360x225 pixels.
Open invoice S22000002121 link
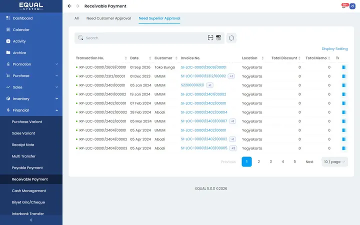(x=192, y=85)
